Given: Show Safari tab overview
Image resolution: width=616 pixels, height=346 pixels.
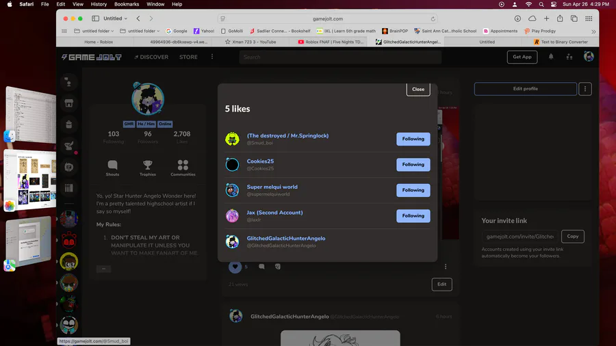Looking at the screenshot, I should [574, 18].
